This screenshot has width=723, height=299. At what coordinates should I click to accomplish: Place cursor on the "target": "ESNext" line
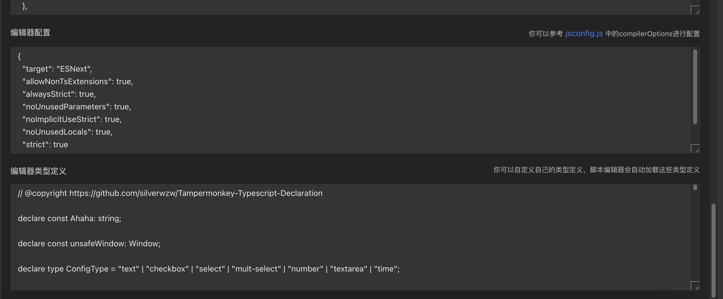pyautogui.click(x=57, y=69)
